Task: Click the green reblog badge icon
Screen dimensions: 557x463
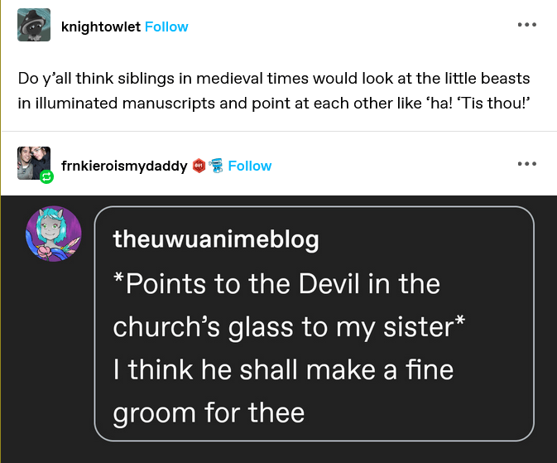Action: (46, 176)
